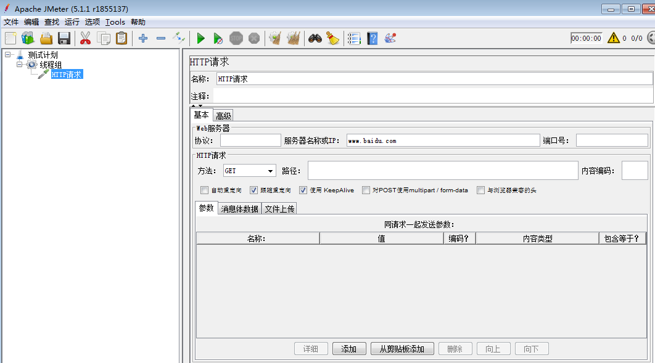Open the 编辑 menu
This screenshot has height=363, width=655.
tap(31, 22)
